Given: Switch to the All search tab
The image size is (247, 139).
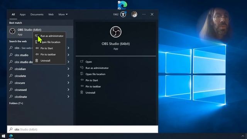Looking at the screenshot, I should point(13,14).
